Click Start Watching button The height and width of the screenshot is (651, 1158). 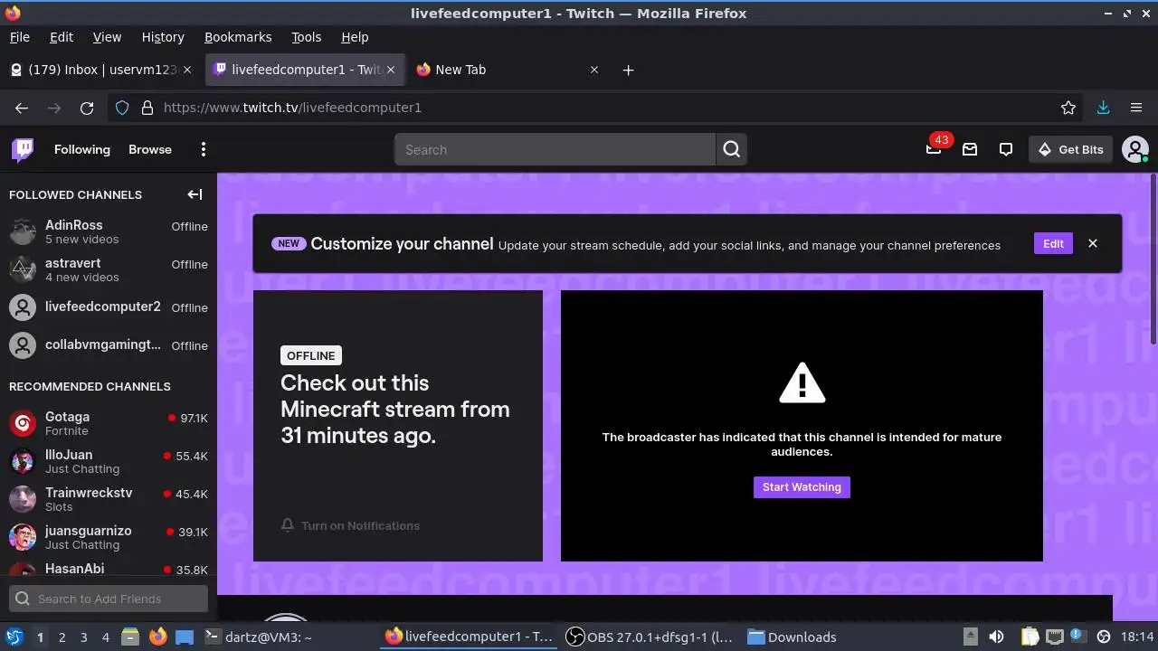(x=802, y=487)
